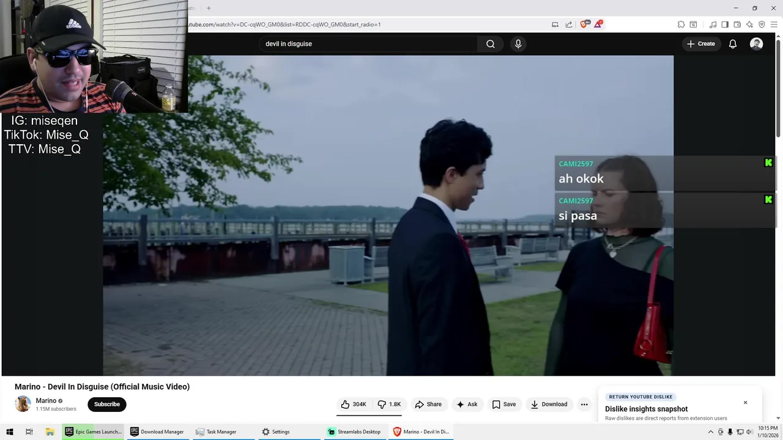Click the address bar URL field
This screenshot has height=440, width=783.
pyautogui.click(x=367, y=24)
